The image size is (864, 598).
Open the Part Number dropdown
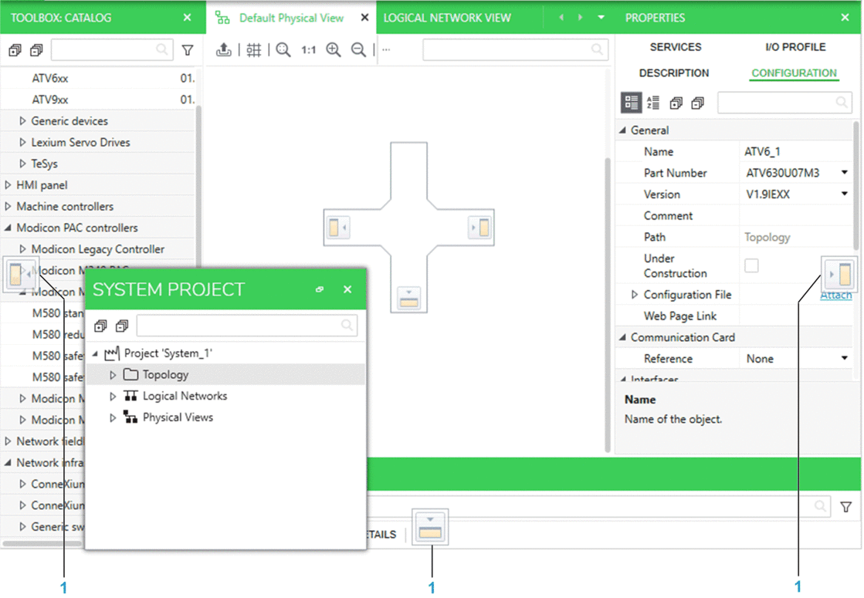(844, 173)
